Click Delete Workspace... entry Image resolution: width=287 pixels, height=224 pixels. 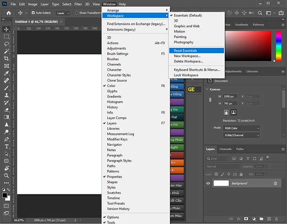coord(197,61)
